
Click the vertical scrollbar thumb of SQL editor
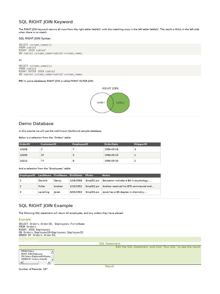point(53,256)
